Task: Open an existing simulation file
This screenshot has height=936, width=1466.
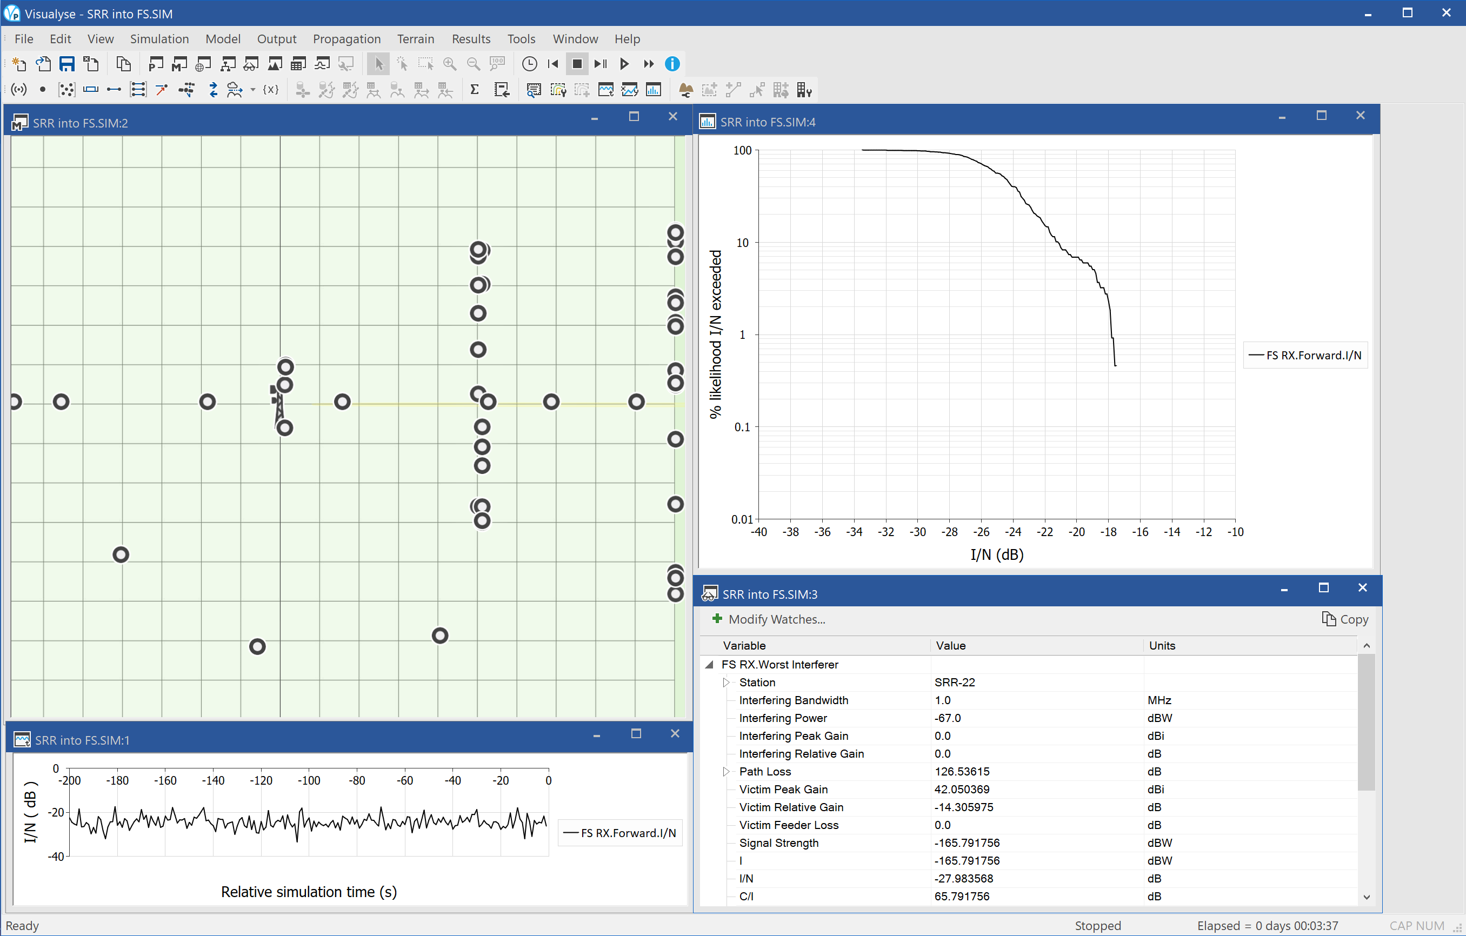Action: (43, 64)
